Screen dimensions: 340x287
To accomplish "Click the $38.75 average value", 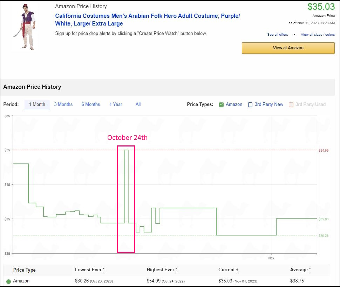I will [x=297, y=281].
